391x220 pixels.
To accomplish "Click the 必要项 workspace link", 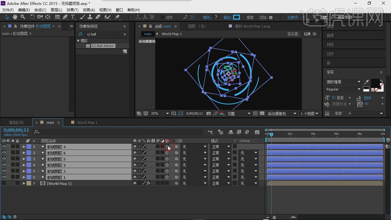I will 293,17.
